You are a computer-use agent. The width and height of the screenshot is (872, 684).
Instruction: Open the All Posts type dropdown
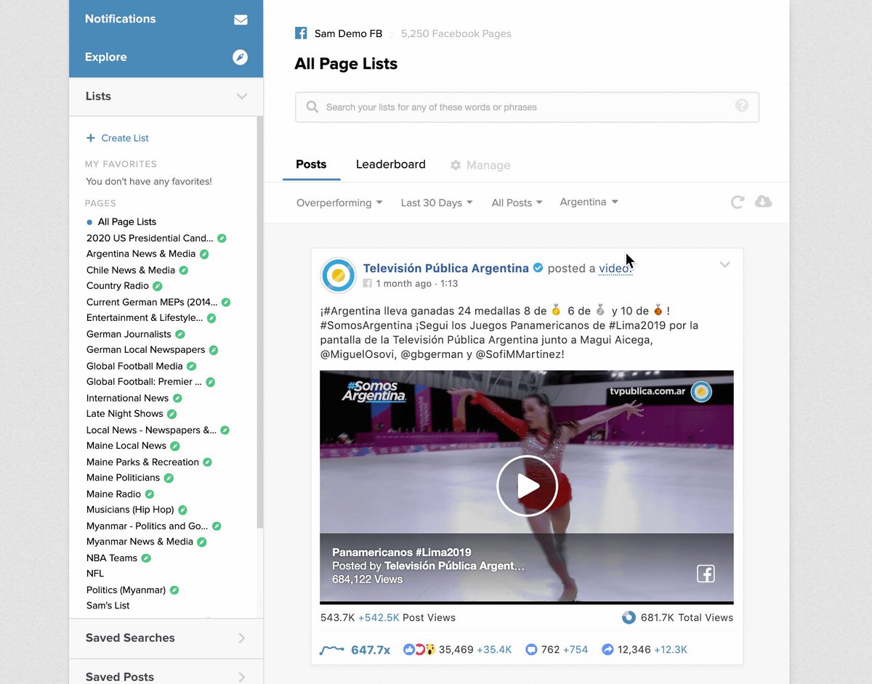click(517, 203)
